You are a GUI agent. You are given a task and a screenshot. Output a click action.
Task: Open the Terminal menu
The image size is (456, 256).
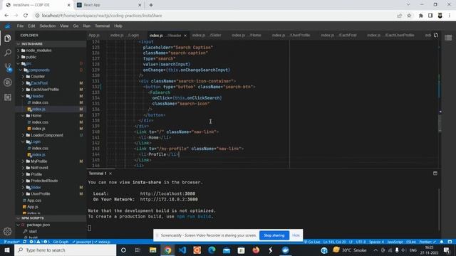pyautogui.click(x=103, y=26)
